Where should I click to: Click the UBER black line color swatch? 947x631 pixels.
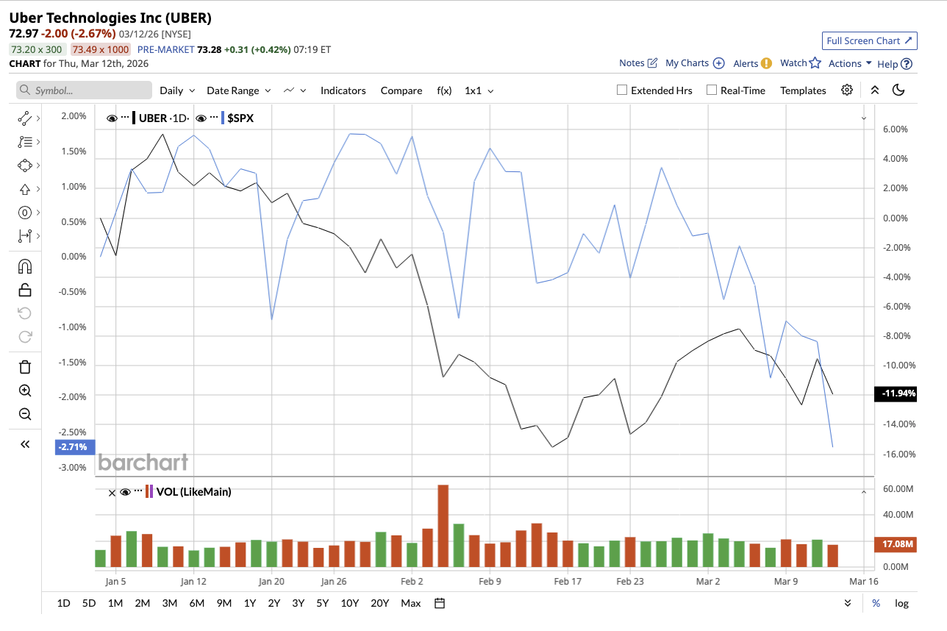134,118
